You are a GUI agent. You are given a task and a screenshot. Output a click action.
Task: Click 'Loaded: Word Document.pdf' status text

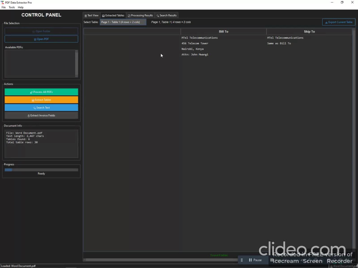[x=18, y=266]
